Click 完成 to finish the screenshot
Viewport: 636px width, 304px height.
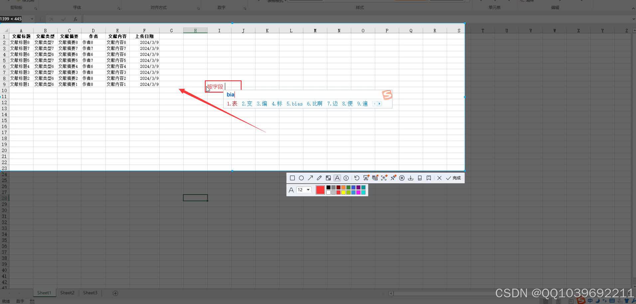[x=453, y=178]
